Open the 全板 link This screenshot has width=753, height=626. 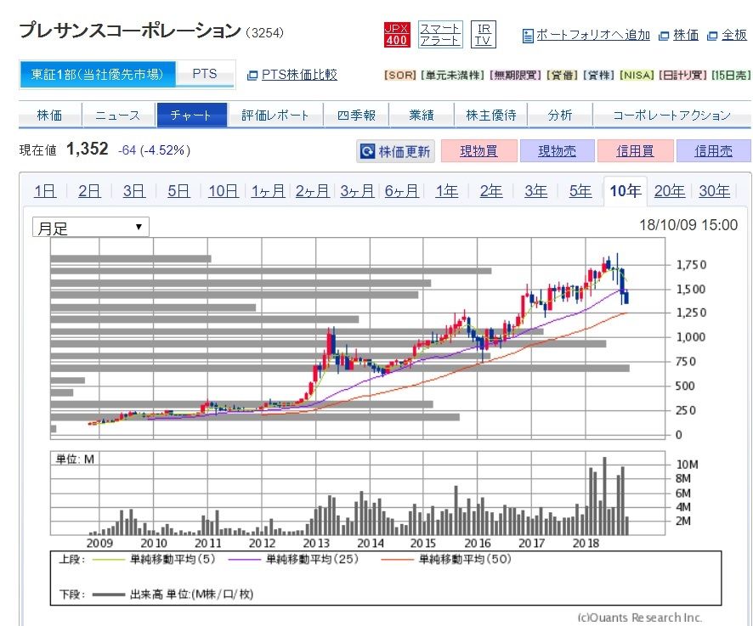[734, 35]
